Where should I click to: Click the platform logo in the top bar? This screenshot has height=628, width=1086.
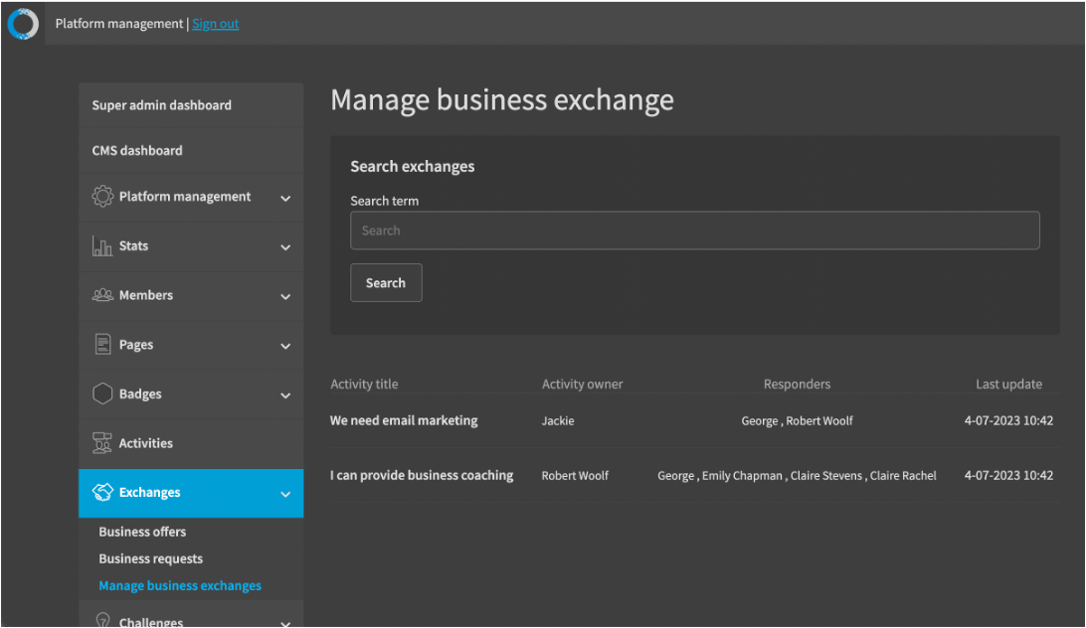point(22,23)
